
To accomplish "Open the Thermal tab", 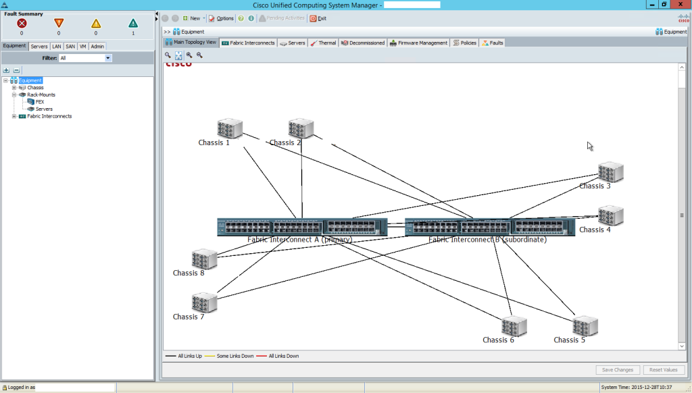I will (323, 43).
